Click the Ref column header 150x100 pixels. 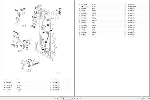point(66,79)
